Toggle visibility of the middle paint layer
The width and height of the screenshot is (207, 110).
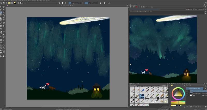188,93
